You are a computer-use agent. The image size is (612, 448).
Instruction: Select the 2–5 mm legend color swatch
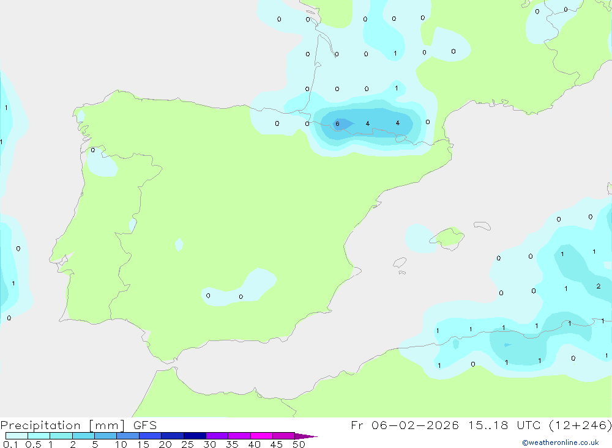83,436
